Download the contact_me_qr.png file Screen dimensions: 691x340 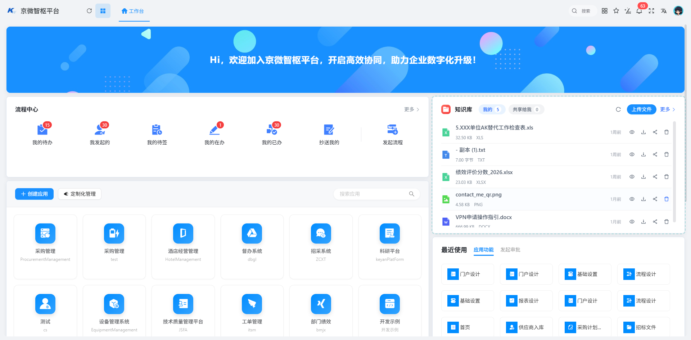(643, 199)
